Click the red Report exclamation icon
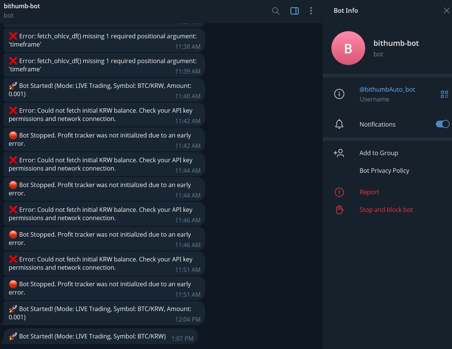The height and width of the screenshot is (349, 452). click(339, 192)
